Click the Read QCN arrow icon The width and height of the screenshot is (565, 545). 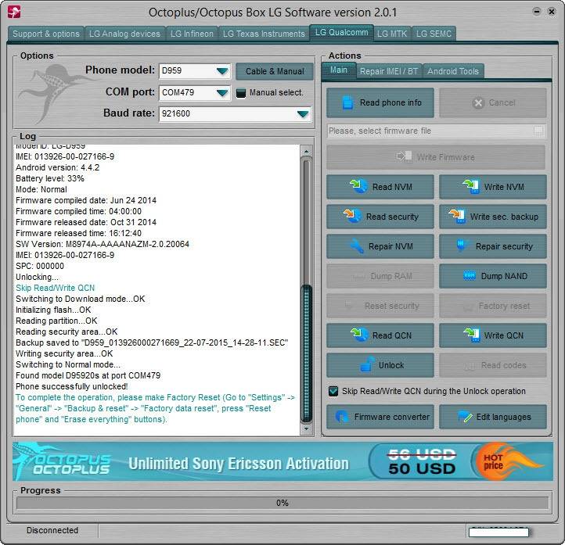[x=359, y=335]
